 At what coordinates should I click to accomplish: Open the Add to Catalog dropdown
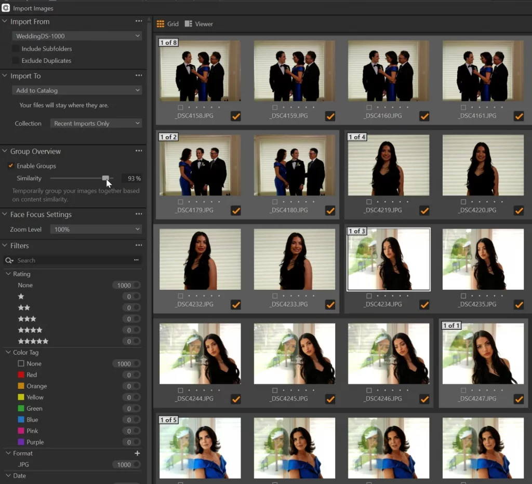77,90
